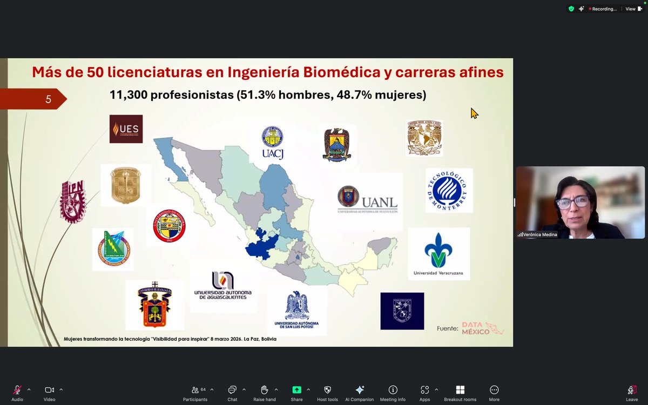This screenshot has width=648, height=405.
Task: Click the footer text Mujeres transformando la tecnología
Action: tap(170, 339)
